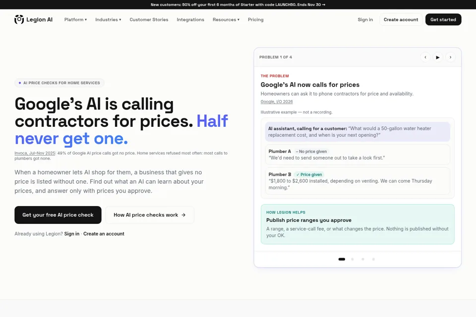Click the Plumber B 'Price given' tag
The height and width of the screenshot is (317, 476).
click(309, 174)
